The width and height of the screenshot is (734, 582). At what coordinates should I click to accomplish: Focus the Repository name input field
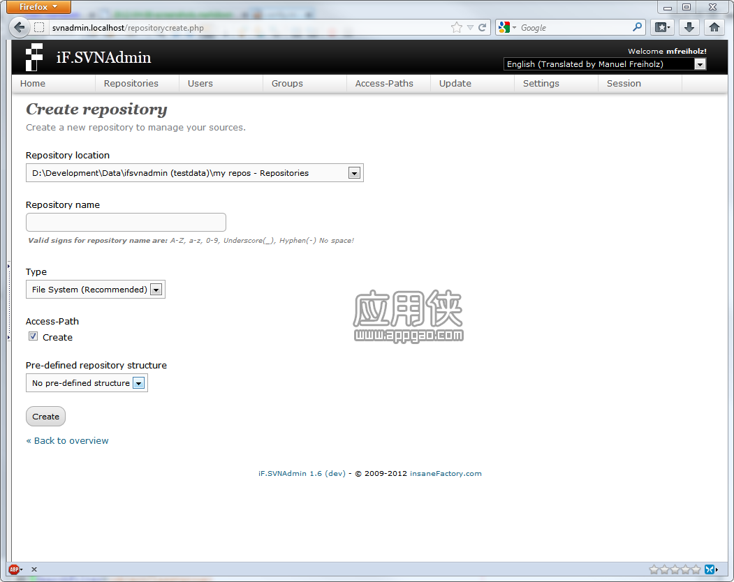(126, 222)
